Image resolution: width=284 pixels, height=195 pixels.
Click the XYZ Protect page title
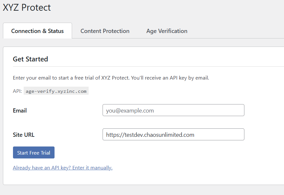27,7
